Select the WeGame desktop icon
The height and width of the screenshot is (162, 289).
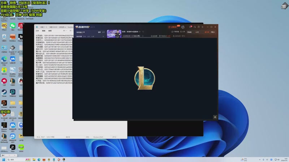coord(4,103)
